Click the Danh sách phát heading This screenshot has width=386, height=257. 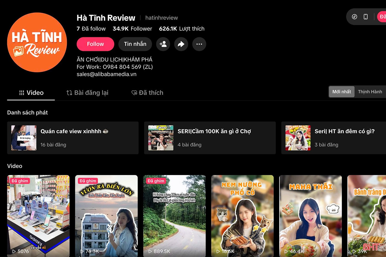pyautogui.click(x=28, y=113)
